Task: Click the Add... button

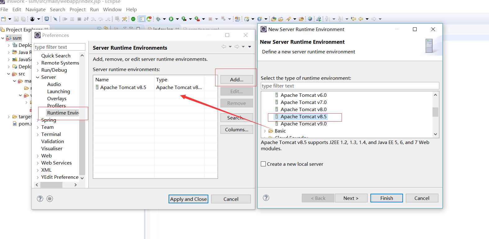Action: (237, 79)
